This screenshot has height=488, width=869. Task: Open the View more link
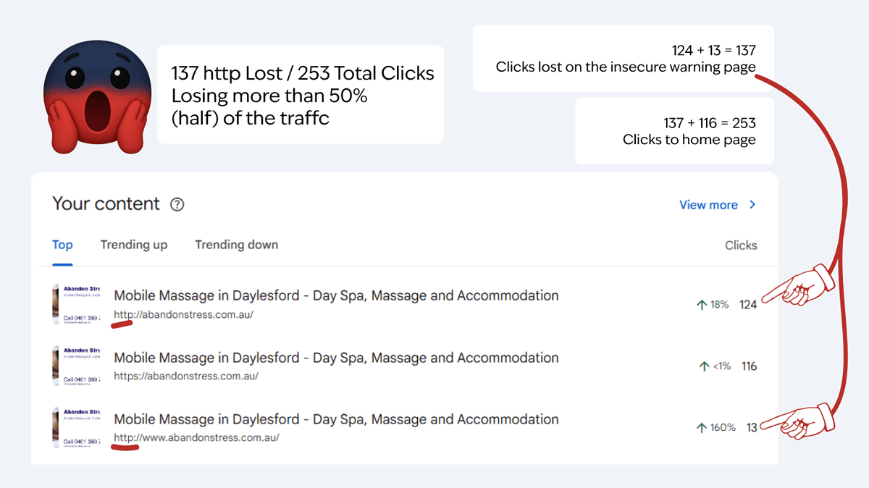tap(708, 205)
